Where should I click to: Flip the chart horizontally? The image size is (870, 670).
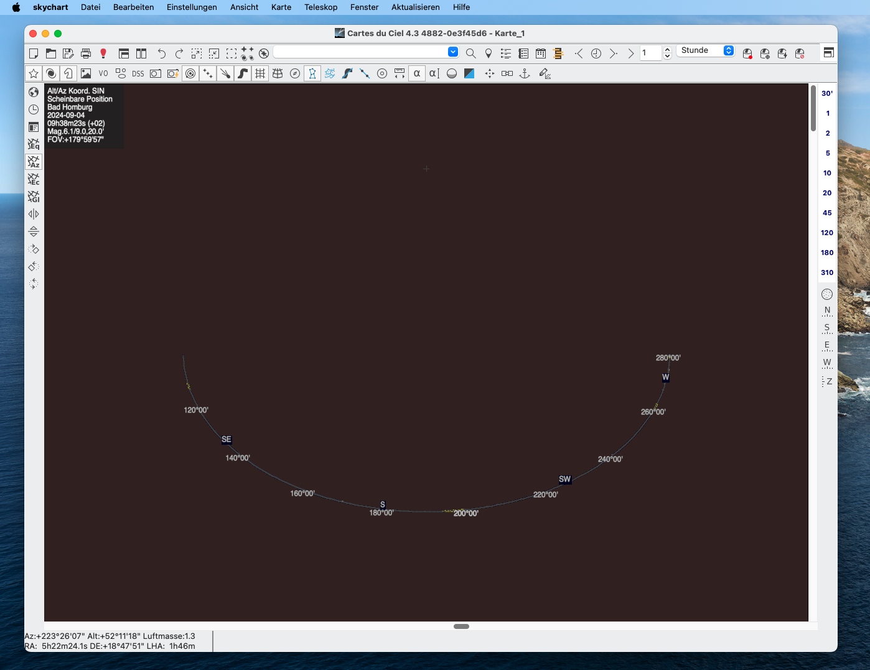(34, 214)
